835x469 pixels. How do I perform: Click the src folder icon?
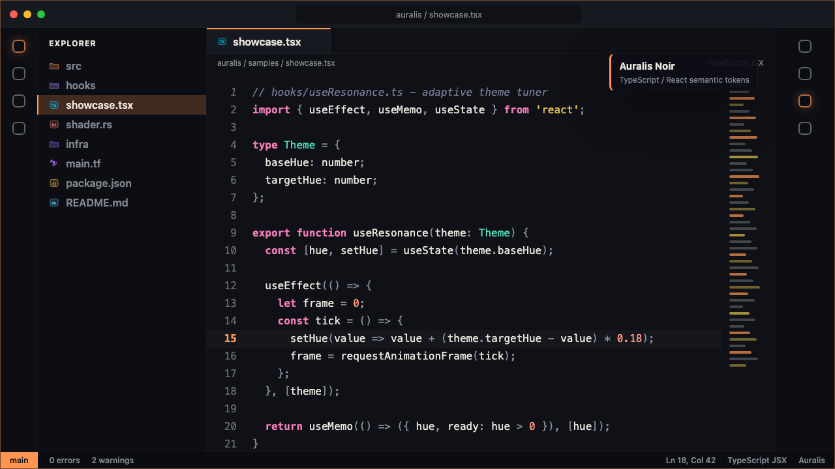(54, 66)
